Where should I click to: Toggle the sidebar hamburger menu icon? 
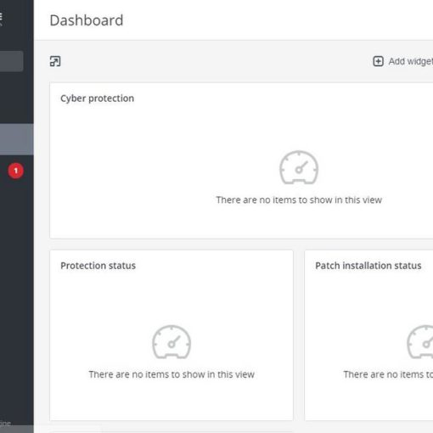(x=1, y=18)
